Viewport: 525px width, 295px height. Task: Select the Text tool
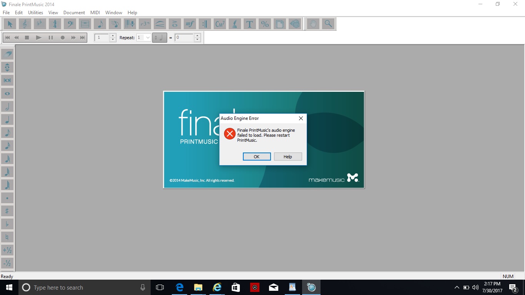(249, 24)
